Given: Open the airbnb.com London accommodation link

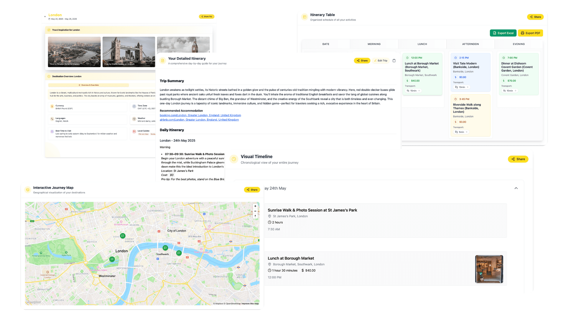Looking at the screenshot, I should [x=199, y=120].
